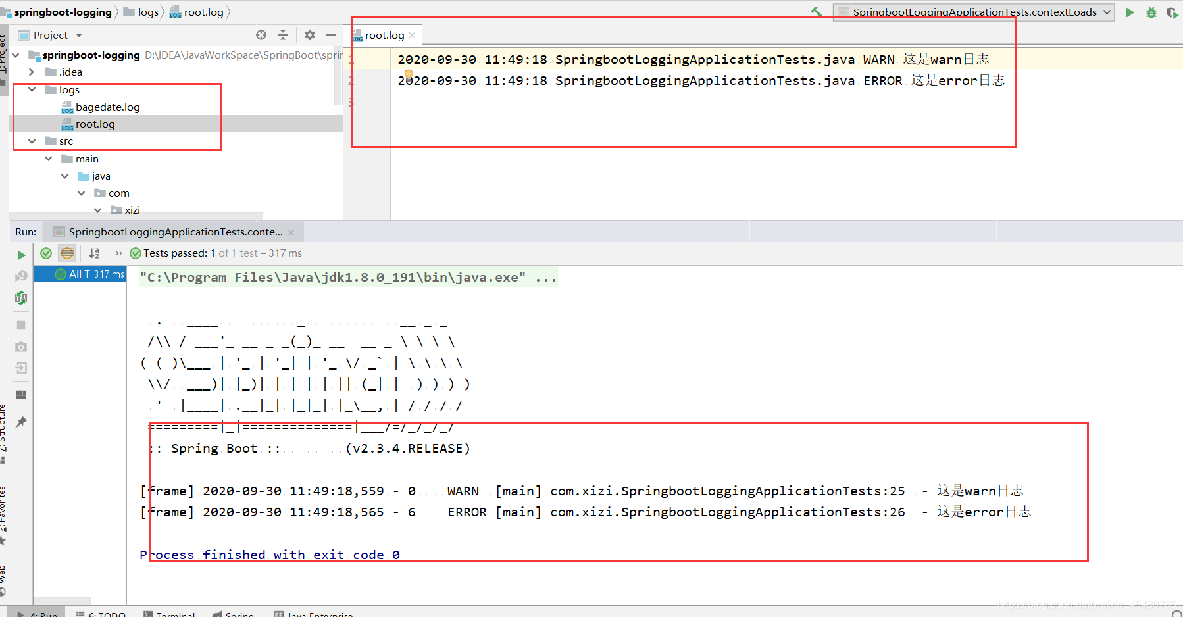
Task: Click the Stop process icon
Action: (x=21, y=325)
